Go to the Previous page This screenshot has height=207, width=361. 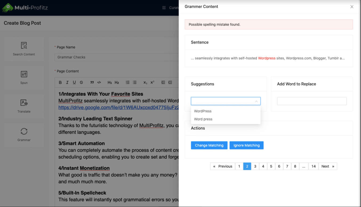223,166
